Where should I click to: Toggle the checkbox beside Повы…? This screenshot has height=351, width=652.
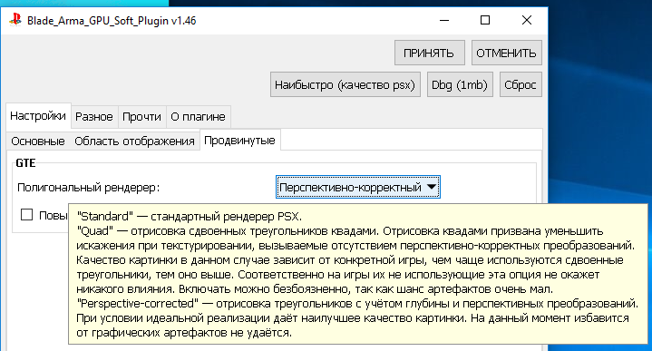27,215
